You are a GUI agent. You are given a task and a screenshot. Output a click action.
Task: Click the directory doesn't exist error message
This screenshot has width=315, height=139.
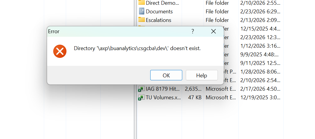click(x=137, y=48)
